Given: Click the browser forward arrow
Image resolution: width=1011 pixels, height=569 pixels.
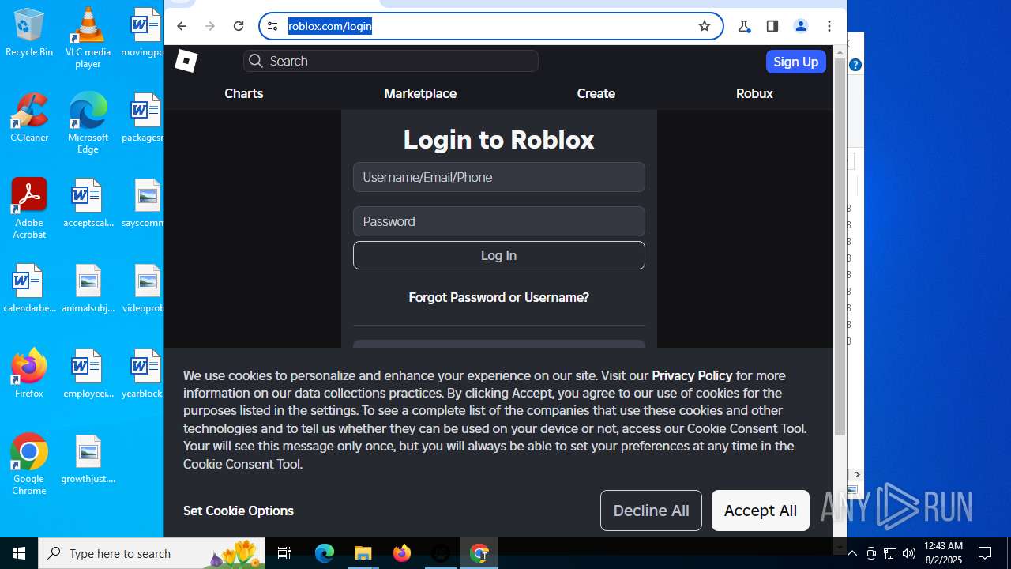Looking at the screenshot, I should [x=210, y=26].
